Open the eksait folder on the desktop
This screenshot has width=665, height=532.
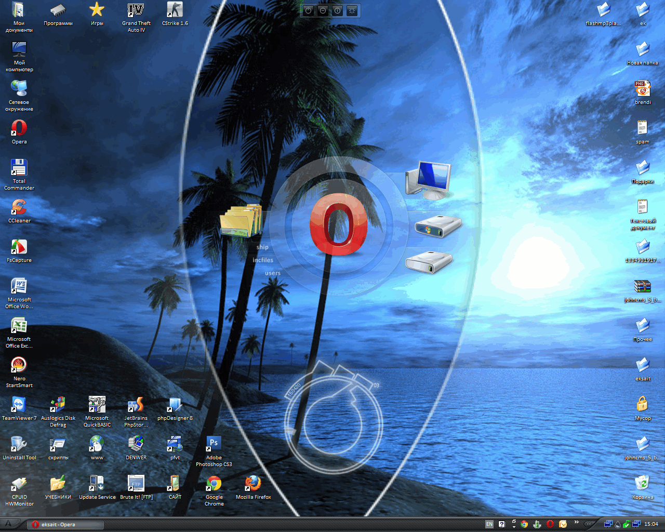click(643, 369)
